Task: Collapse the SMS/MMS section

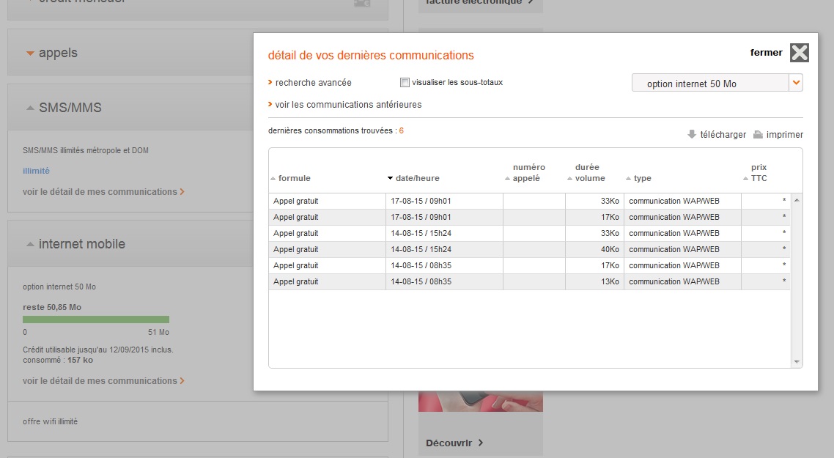Action: coord(30,108)
